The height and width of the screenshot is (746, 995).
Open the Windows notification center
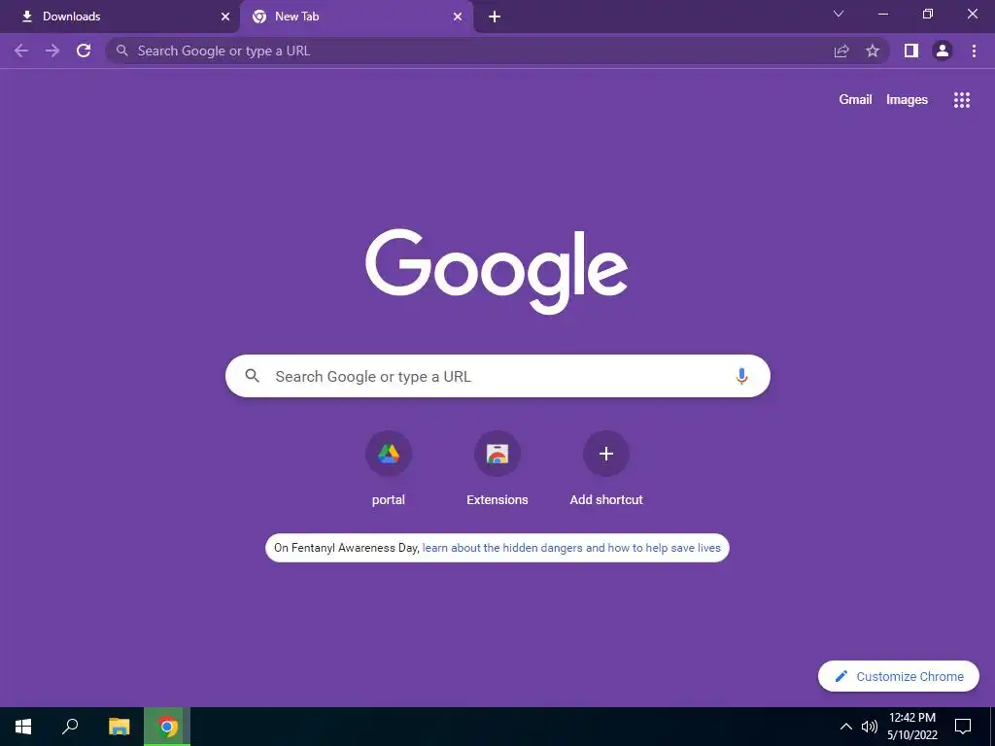[x=963, y=727]
